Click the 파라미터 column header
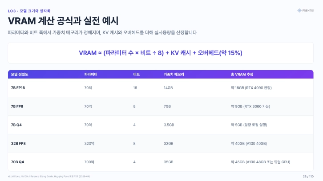 point(91,75)
